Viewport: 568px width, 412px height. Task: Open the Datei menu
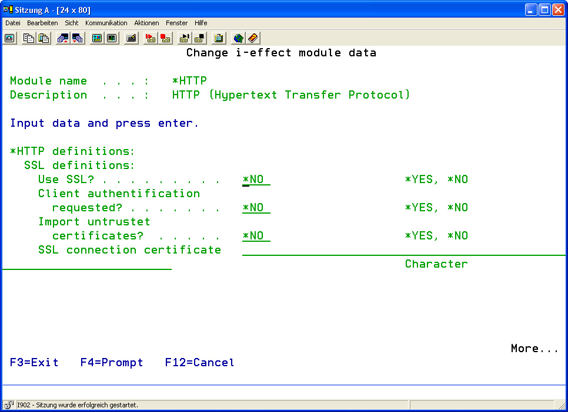coord(13,23)
